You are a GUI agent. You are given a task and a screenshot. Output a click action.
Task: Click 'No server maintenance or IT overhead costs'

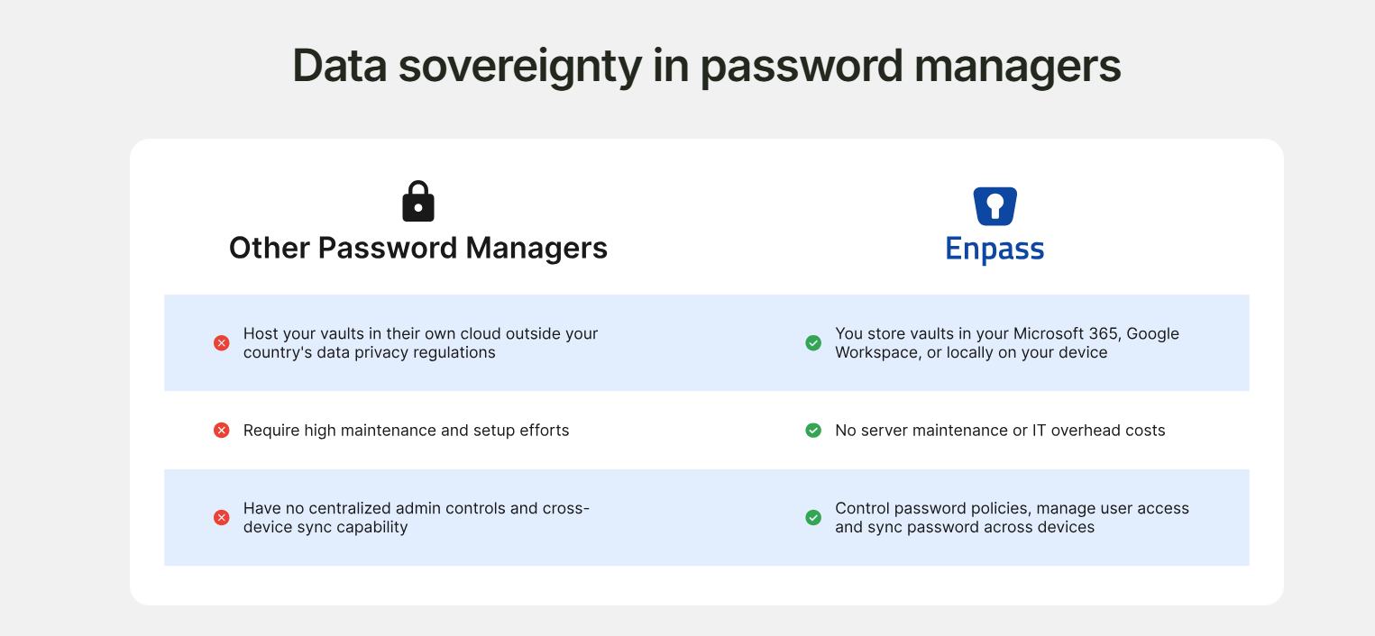[1000, 431]
